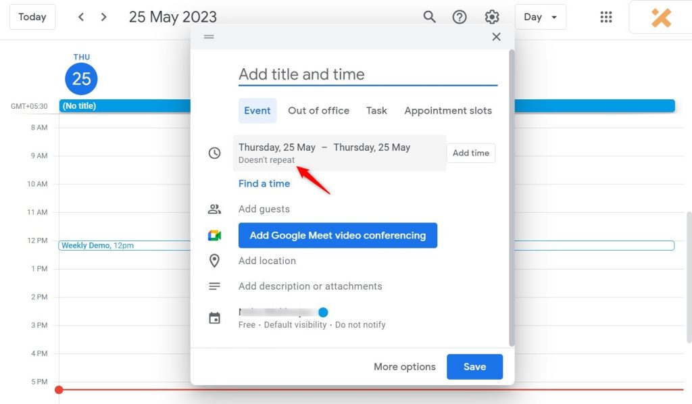Image resolution: width=692 pixels, height=404 pixels.
Task: Open the Google apps grid
Action: pos(606,17)
